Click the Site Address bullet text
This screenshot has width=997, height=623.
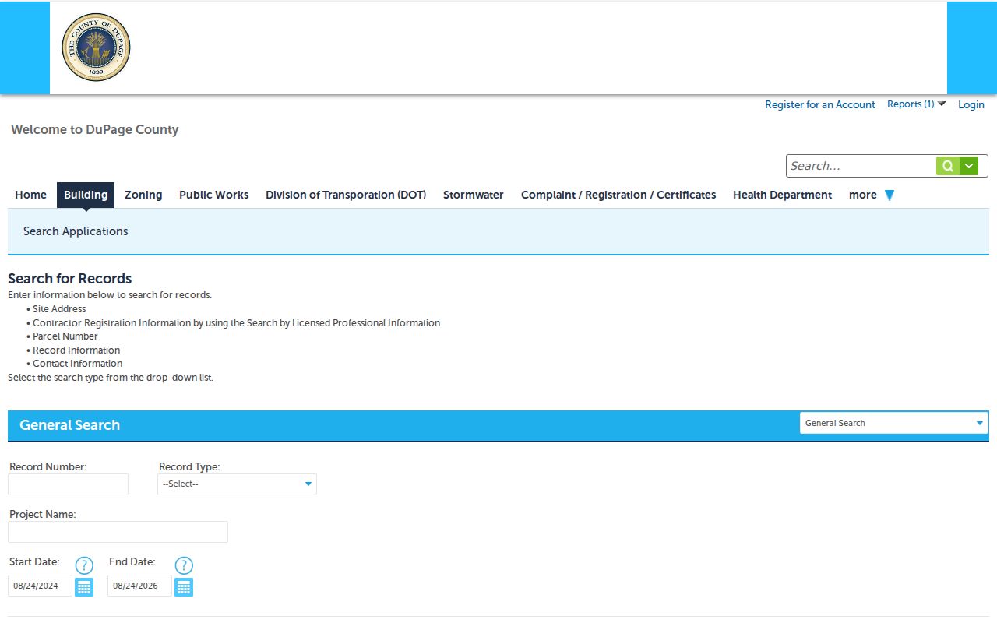(59, 309)
